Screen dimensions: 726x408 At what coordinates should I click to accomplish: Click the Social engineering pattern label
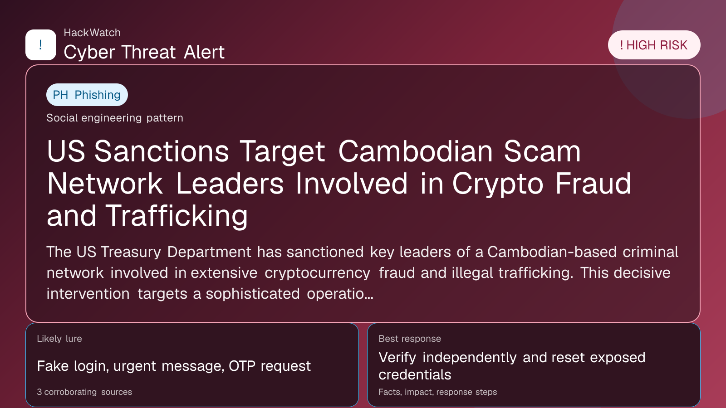pos(115,118)
